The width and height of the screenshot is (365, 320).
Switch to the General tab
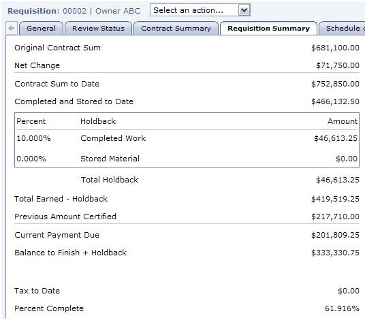tap(42, 29)
